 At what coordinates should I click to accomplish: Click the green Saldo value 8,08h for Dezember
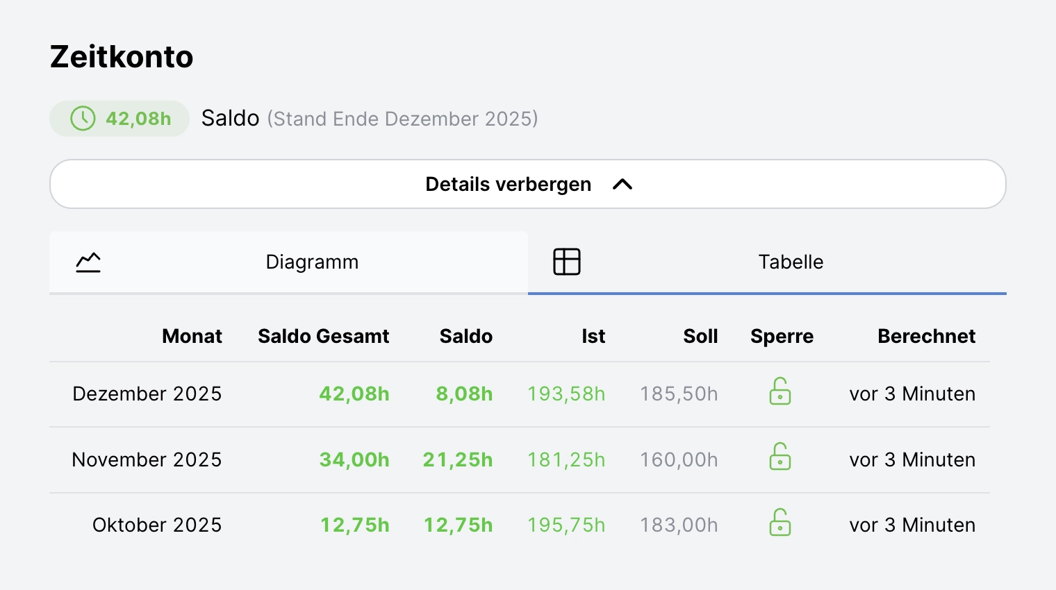(463, 393)
